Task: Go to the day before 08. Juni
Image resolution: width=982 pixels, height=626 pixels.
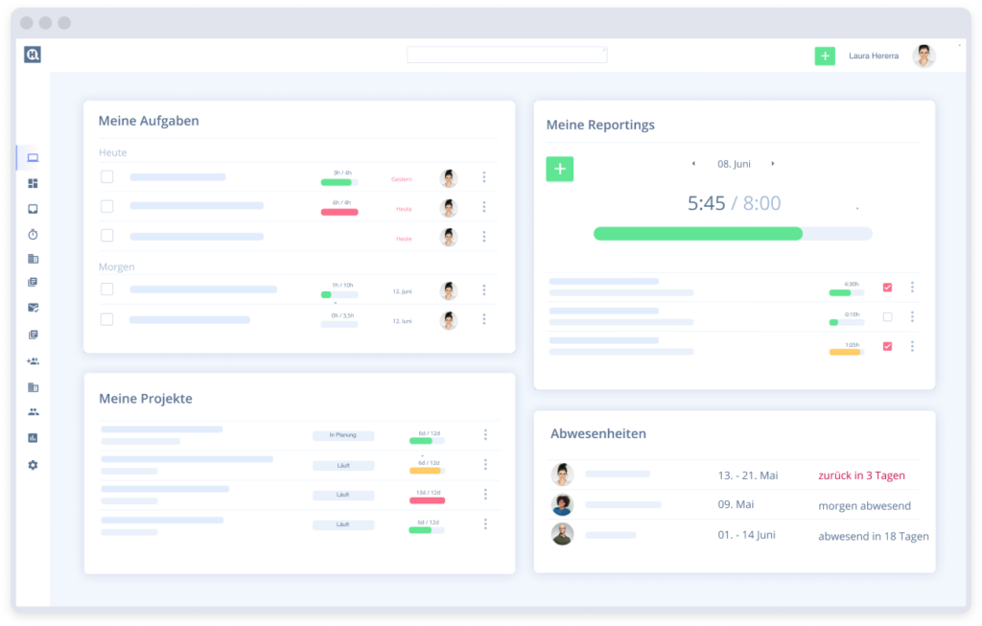Action: point(693,164)
